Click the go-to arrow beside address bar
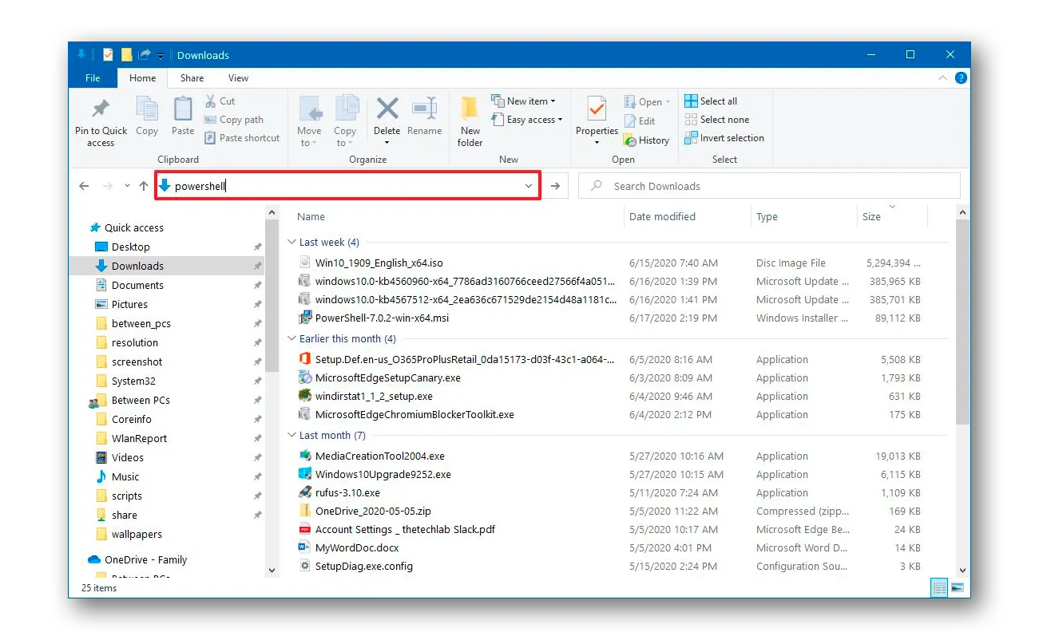Viewport: 1039px width, 640px height. [x=555, y=186]
